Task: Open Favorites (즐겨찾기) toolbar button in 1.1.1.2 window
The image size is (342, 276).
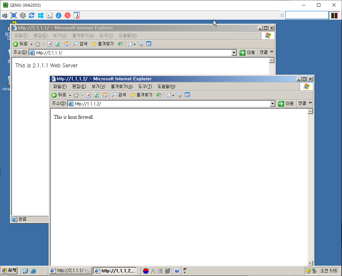Action: tap(141, 95)
